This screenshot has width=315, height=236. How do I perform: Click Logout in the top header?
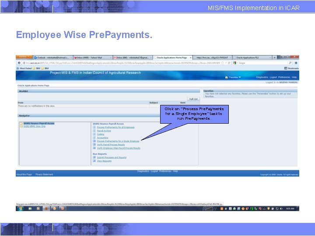coord(273,77)
